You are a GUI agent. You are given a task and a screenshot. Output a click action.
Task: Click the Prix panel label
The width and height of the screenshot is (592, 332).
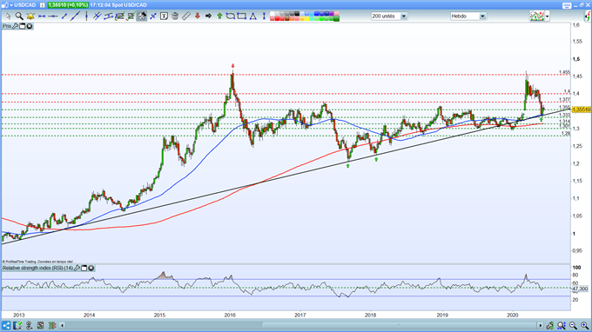[x=7, y=26]
